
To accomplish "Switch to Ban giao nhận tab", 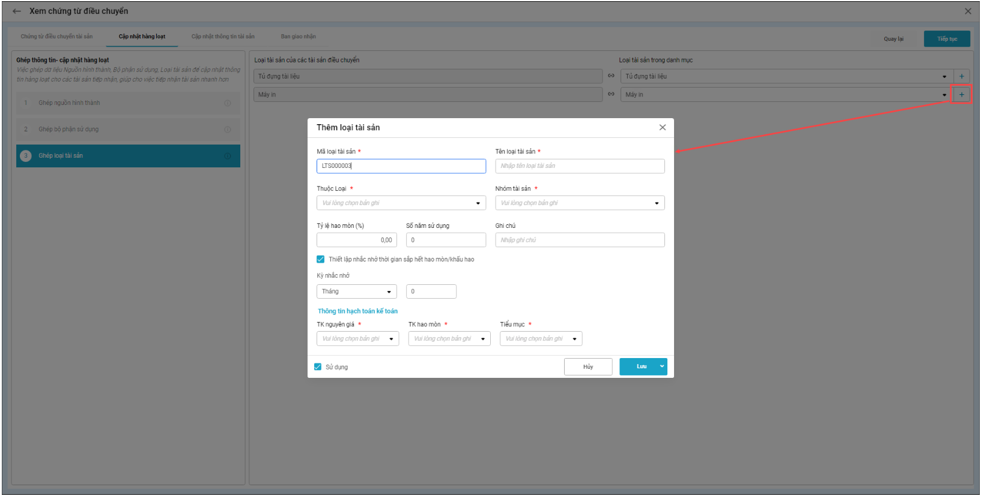I will click(x=299, y=37).
